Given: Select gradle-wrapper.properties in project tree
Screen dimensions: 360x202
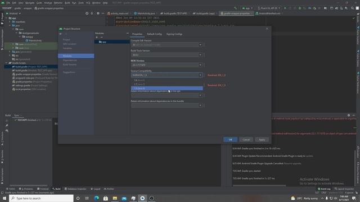Looking at the screenshot, I should [x=34, y=74].
